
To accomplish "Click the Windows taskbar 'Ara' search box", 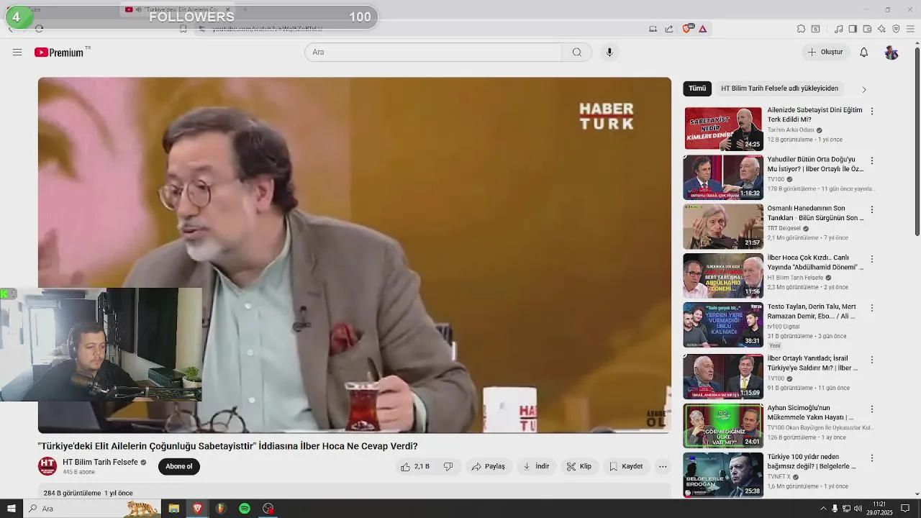I will (x=94, y=509).
